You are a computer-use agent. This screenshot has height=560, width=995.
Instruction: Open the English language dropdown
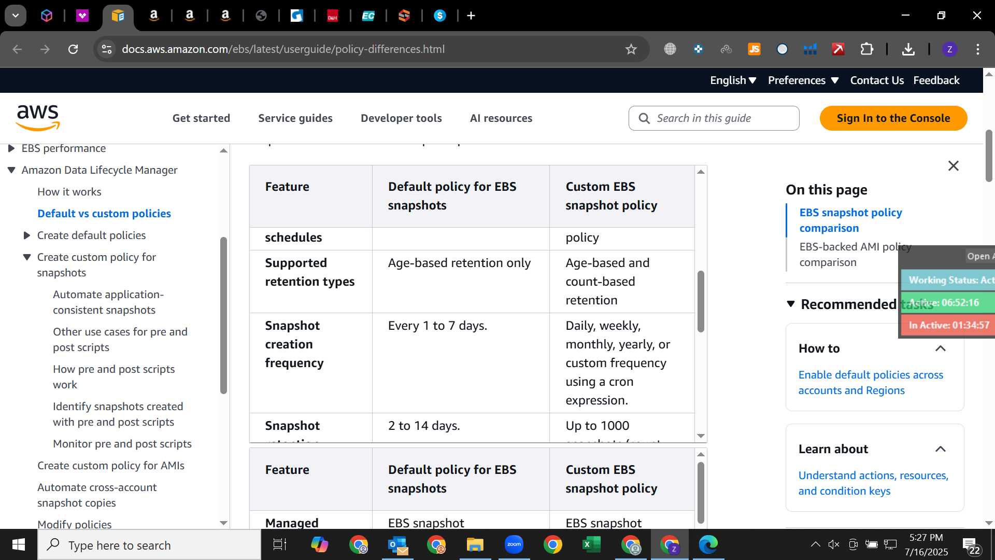click(733, 80)
